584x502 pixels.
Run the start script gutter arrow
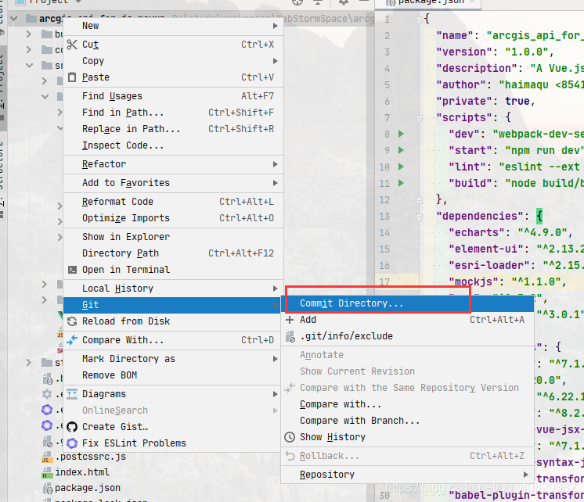(401, 150)
